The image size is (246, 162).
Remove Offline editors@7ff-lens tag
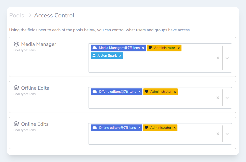140,92
